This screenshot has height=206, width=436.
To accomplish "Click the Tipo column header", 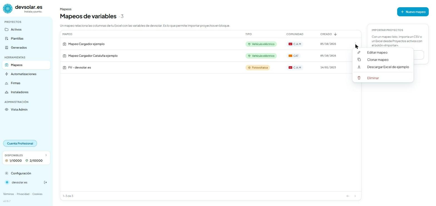I will pyautogui.click(x=249, y=34).
